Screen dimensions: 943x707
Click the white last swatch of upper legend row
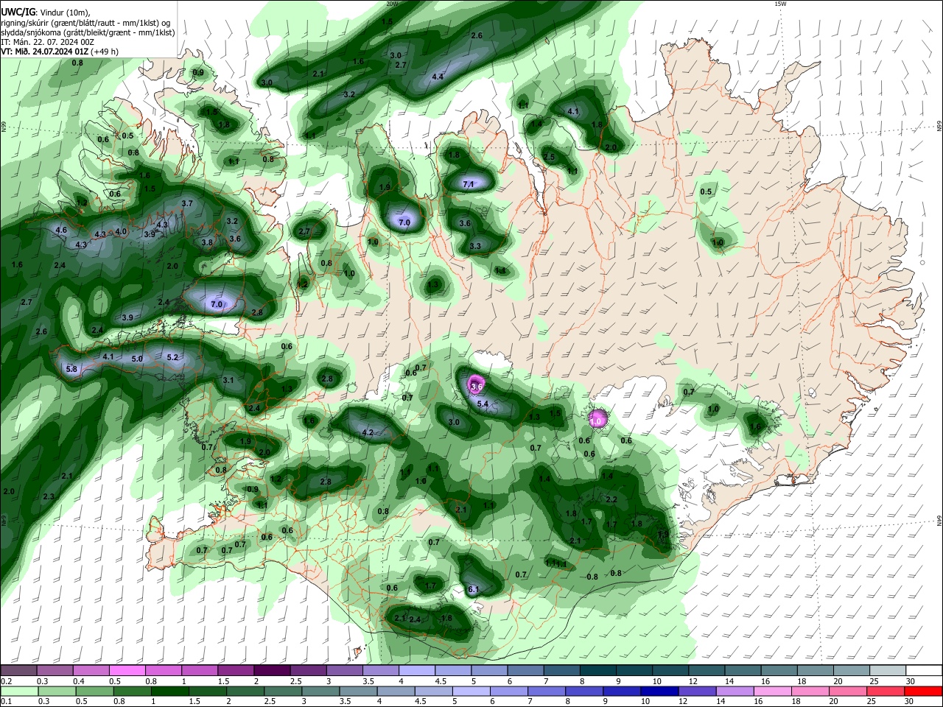(x=924, y=671)
